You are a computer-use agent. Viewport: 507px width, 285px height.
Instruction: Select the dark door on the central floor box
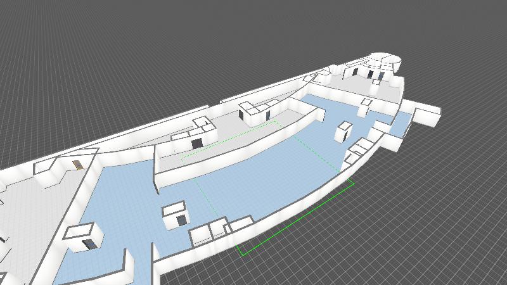pos(183,219)
